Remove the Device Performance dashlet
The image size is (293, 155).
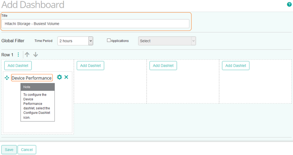[x=66, y=77]
